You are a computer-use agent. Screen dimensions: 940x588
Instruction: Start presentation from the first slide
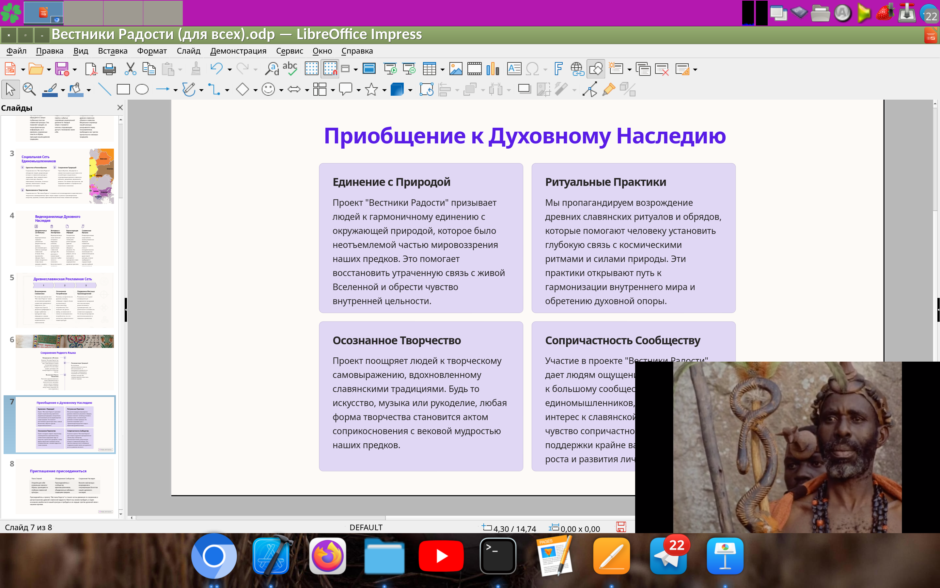coord(390,69)
